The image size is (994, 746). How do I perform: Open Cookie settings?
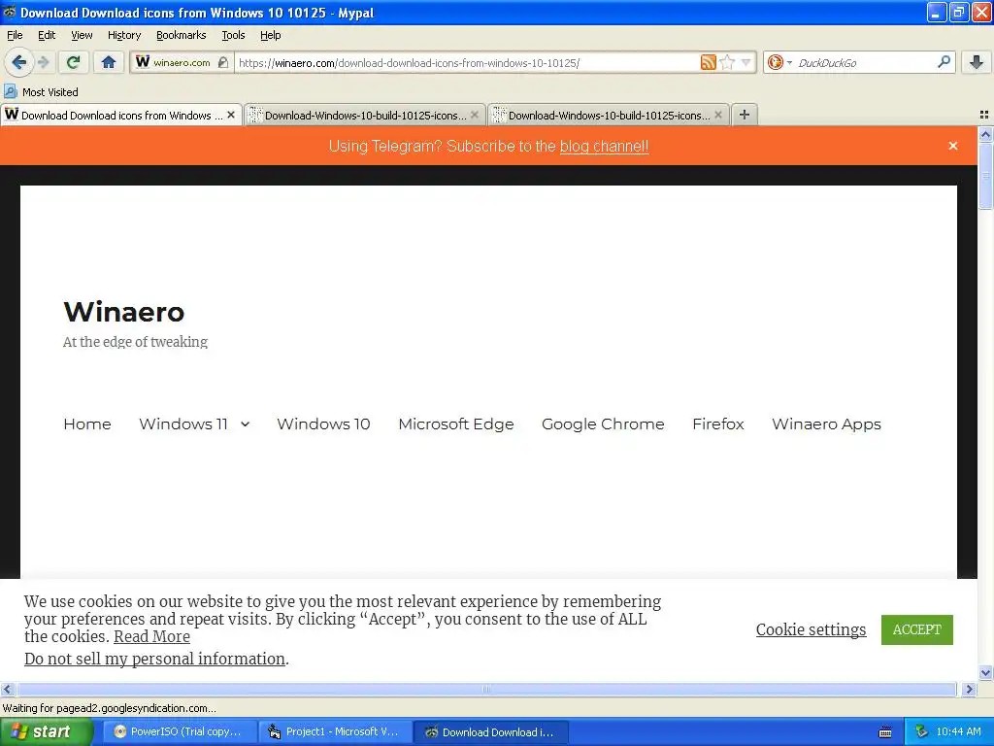[811, 629]
